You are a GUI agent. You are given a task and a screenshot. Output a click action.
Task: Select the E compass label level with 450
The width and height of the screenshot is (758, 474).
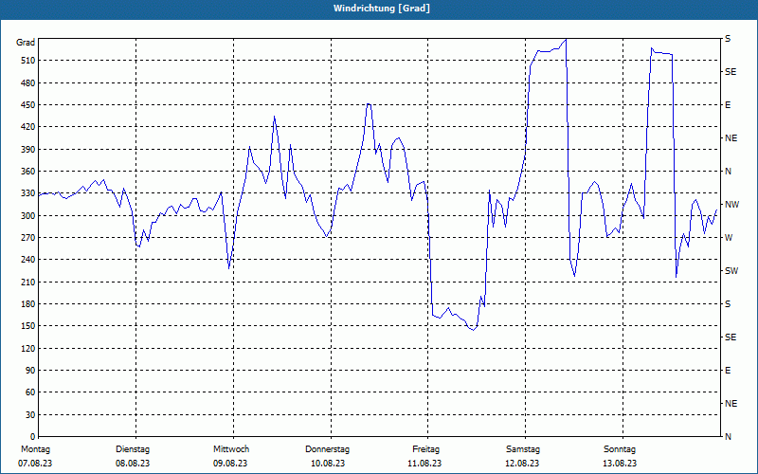(728, 105)
